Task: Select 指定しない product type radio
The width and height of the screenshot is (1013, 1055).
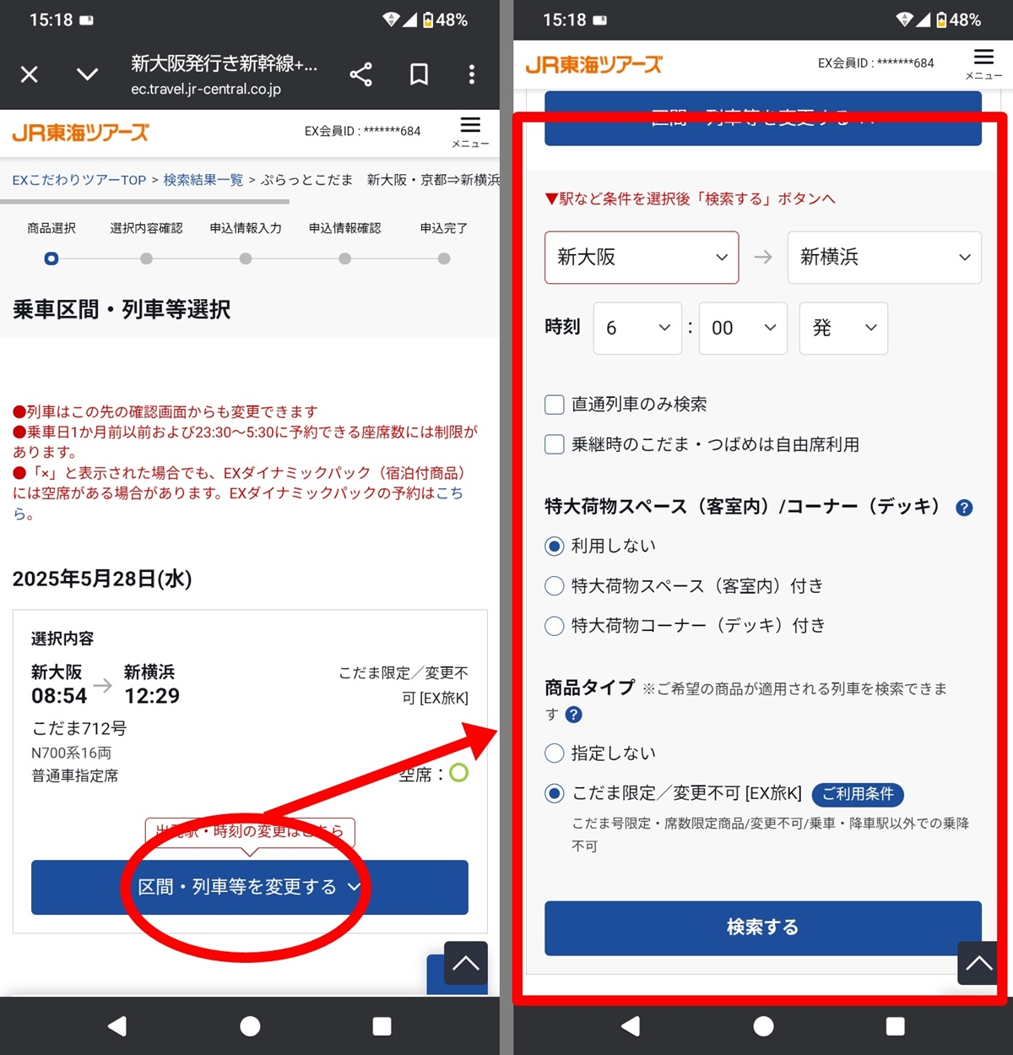Action: pos(555,753)
